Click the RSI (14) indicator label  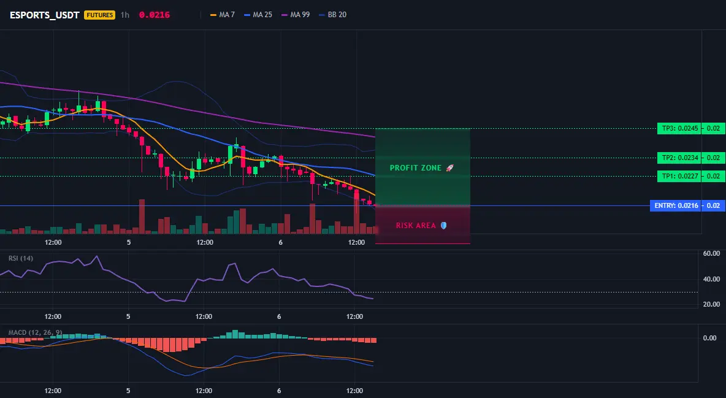tap(21, 258)
